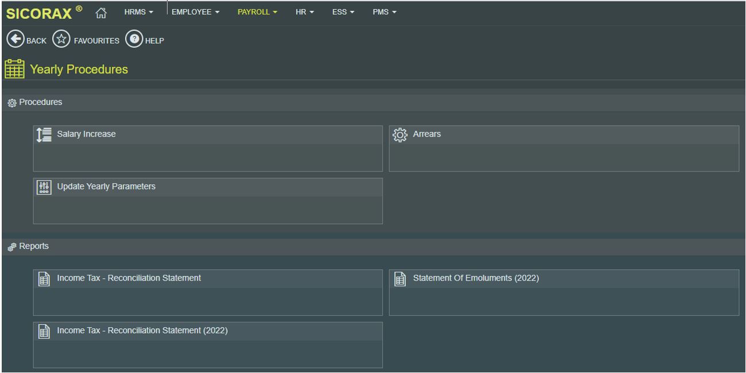Image resolution: width=746 pixels, height=373 pixels.
Task: Click the Statement Of Emoluments document icon
Action: pos(400,279)
